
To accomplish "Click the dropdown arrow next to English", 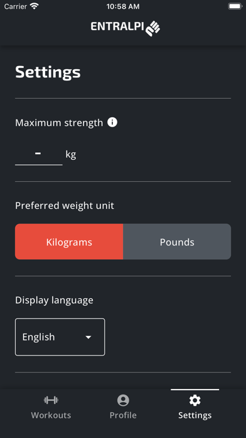I will point(88,337).
